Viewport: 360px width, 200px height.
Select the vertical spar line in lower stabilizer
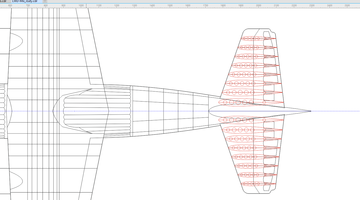[254, 155]
